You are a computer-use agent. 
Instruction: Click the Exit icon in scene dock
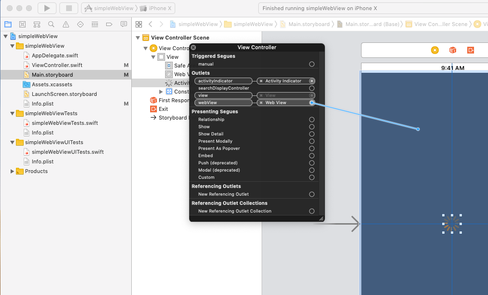471,50
